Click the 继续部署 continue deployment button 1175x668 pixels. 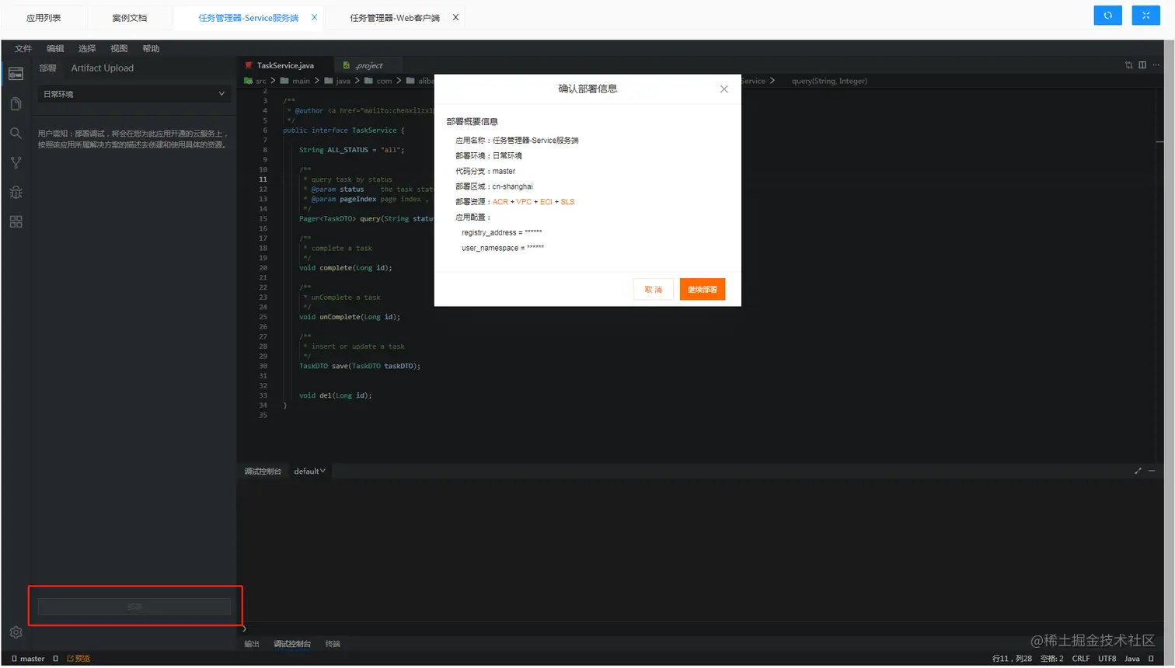pos(703,290)
